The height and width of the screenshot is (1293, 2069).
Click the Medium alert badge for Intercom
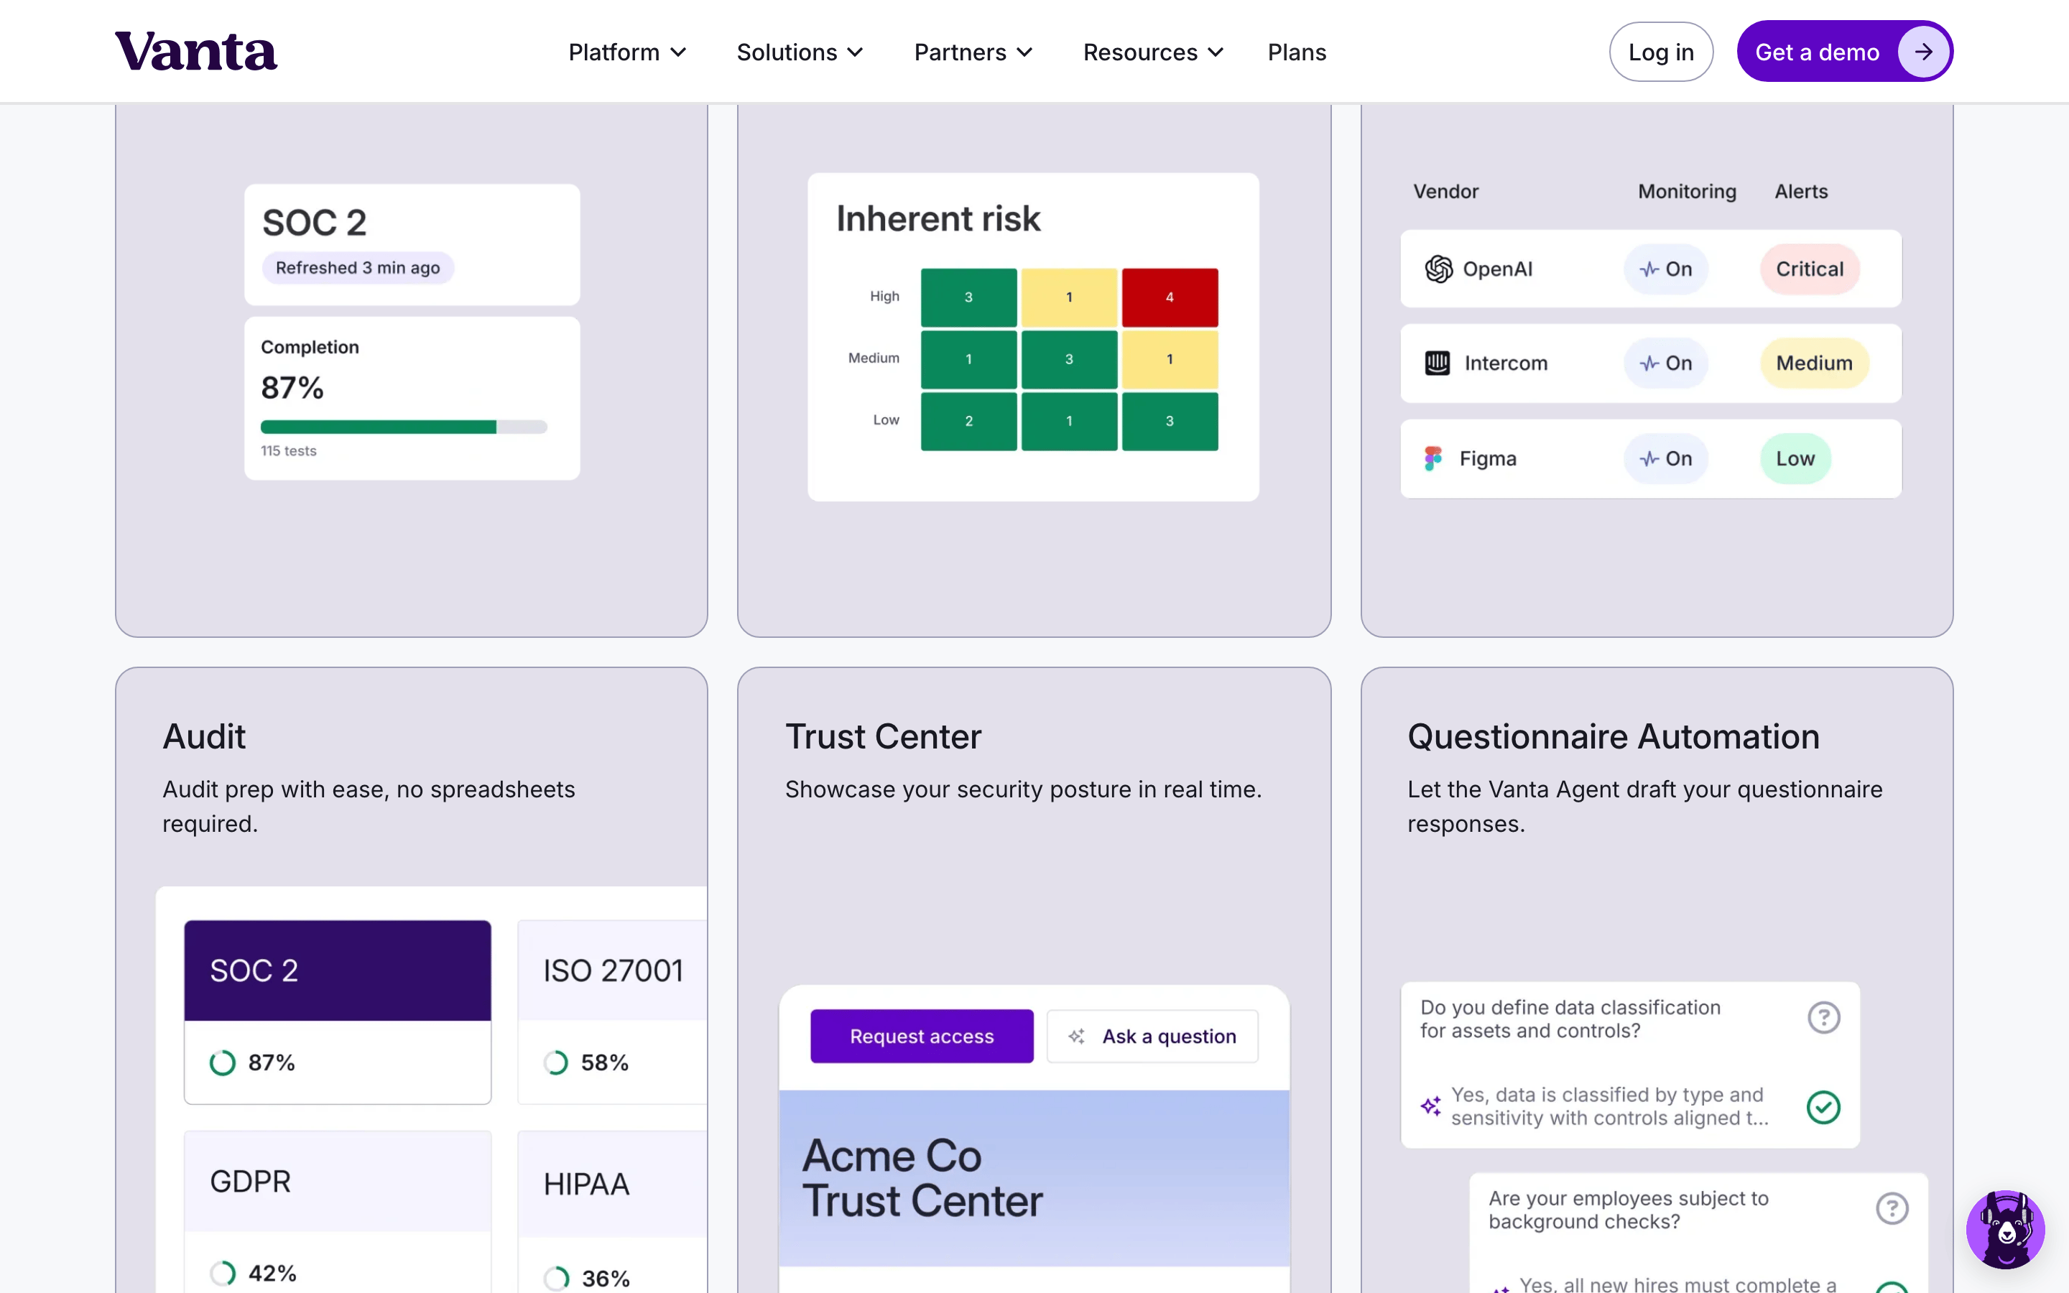[1814, 363]
